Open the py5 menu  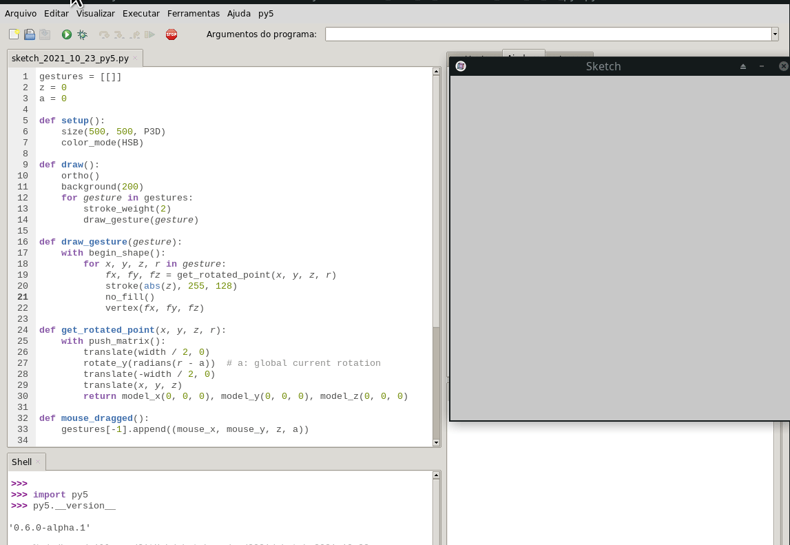266,14
